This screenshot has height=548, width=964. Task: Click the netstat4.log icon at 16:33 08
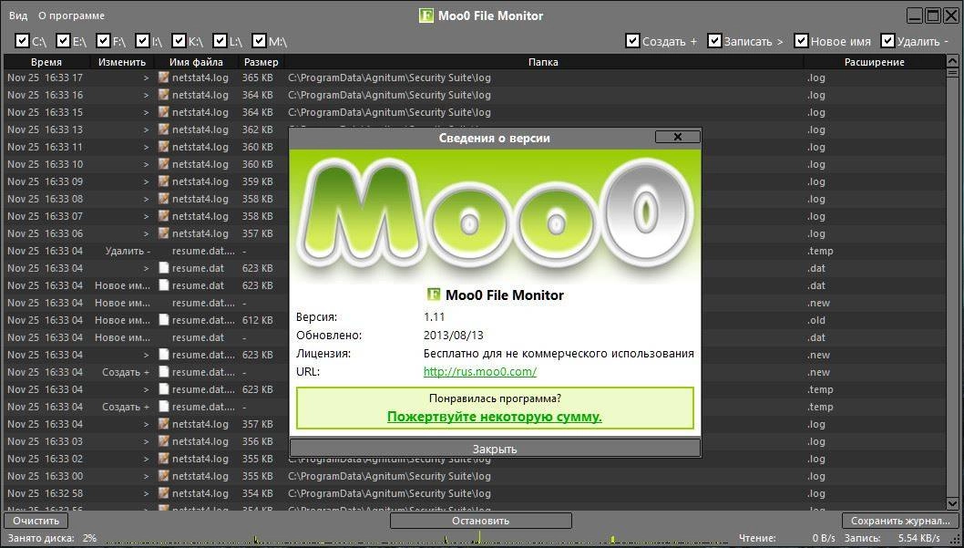tap(163, 199)
